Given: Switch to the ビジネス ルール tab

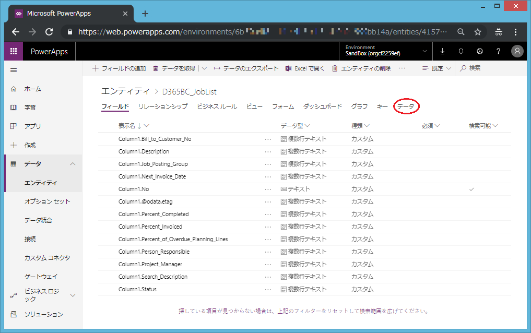Looking at the screenshot, I should [217, 106].
